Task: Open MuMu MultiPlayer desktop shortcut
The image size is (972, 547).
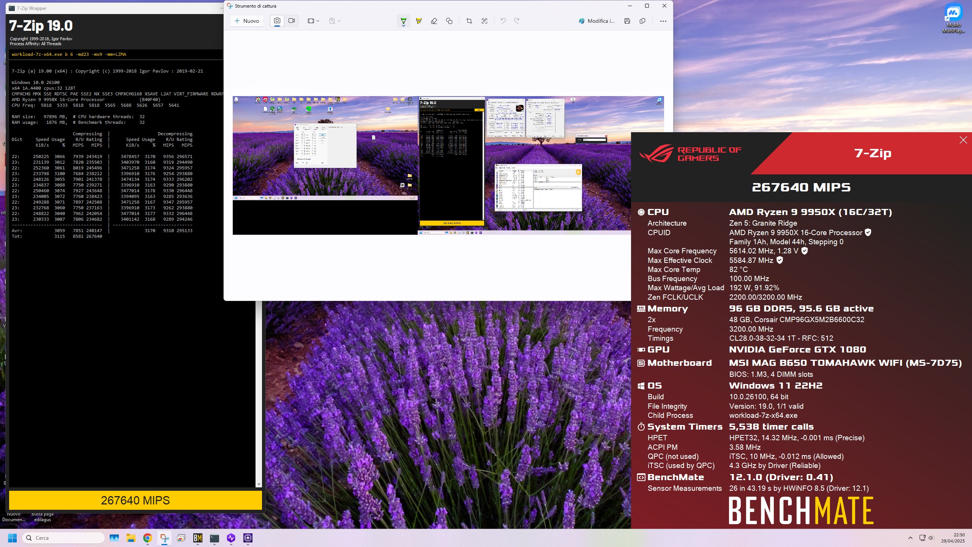Action: tap(953, 19)
